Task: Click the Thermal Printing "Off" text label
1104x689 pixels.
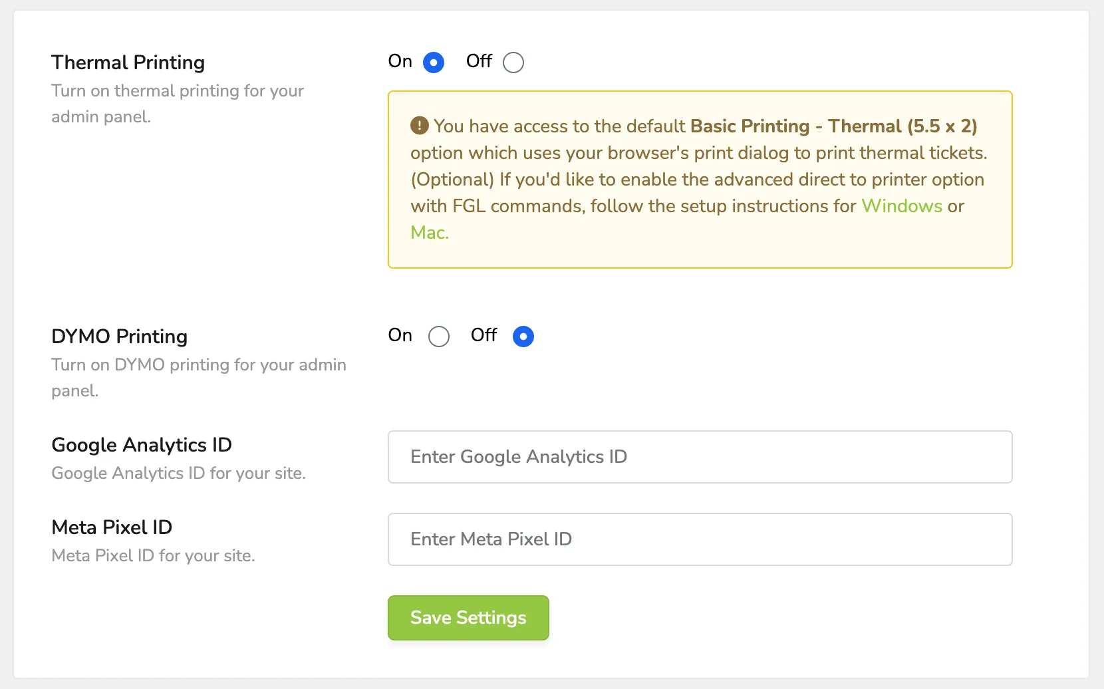Action: click(479, 61)
